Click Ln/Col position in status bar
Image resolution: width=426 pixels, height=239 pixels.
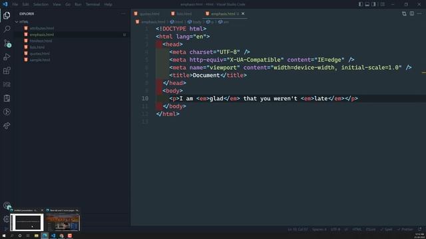tap(298, 229)
